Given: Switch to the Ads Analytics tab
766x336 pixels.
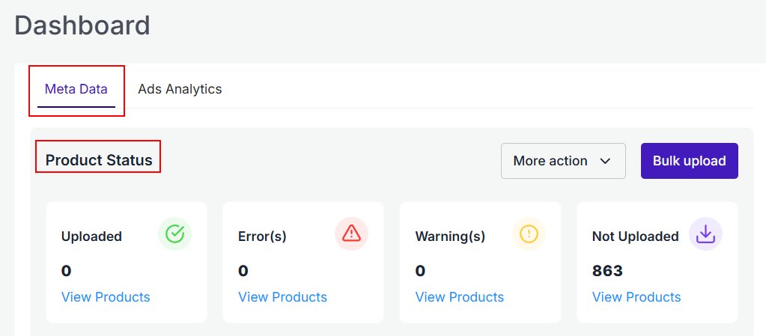Looking at the screenshot, I should (x=180, y=89).
